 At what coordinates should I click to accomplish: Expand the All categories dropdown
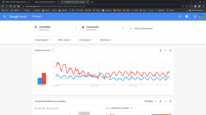86,40
